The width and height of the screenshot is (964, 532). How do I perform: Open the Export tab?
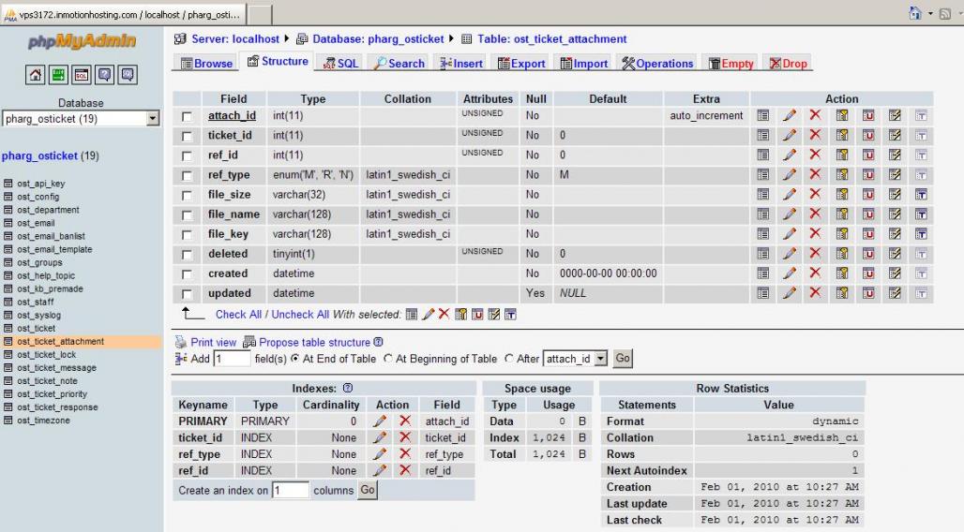tap(521, 64)
